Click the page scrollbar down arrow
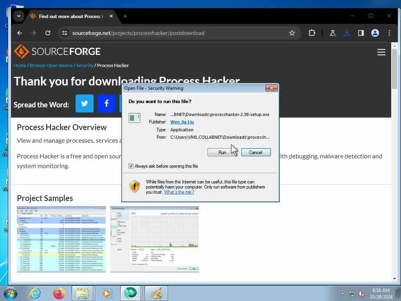401x301 pixels. click(x=394, y=279)
